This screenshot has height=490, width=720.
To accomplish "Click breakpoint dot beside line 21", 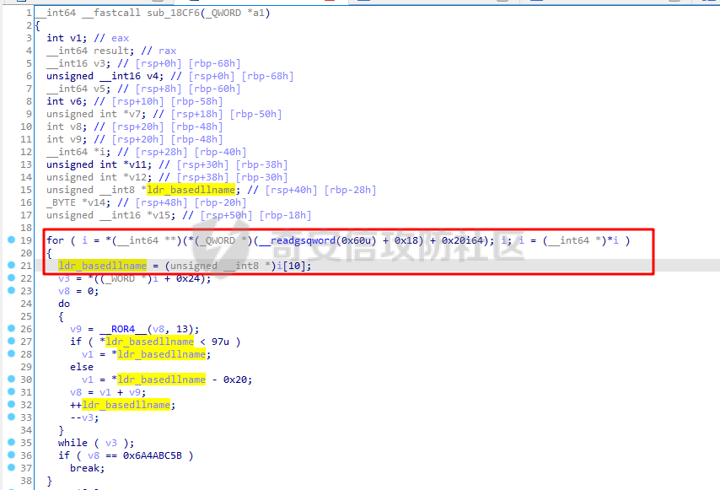I will click(x=7, y=266).
